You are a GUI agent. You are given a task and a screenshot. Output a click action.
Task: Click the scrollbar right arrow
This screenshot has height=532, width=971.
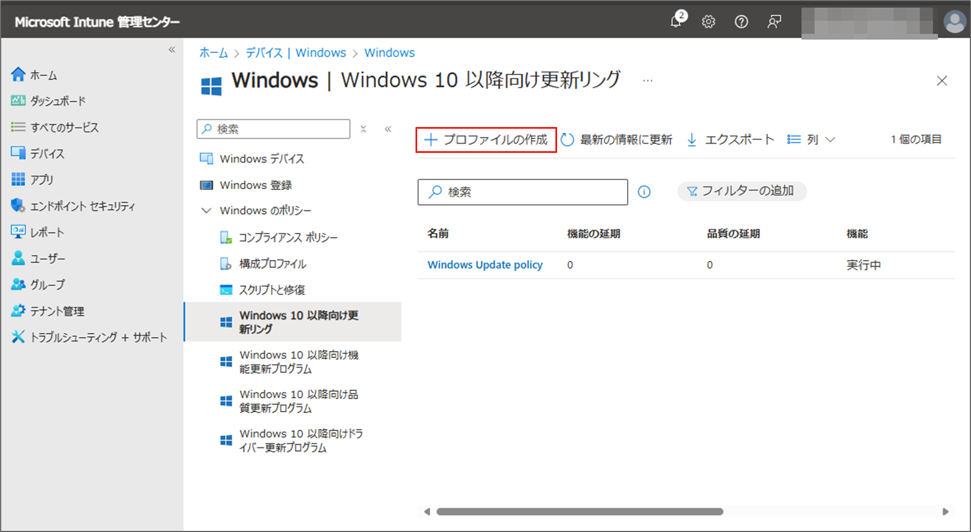tap(945, 512)
